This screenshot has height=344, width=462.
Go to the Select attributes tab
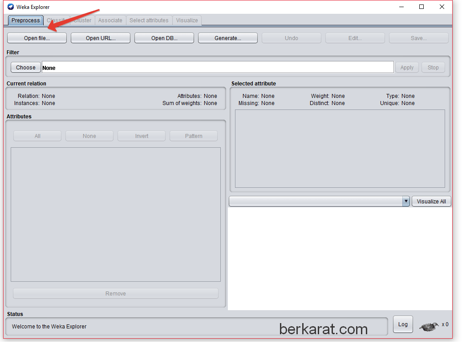(149, 20)
